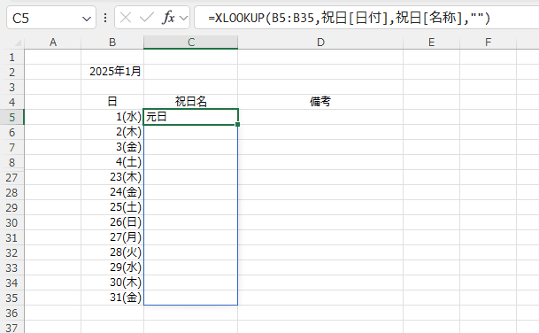Viewport: 539px width, 333px height.
Task: Click the Enter checkmark icon in formula bar
Action: click(x=146, y=18)
